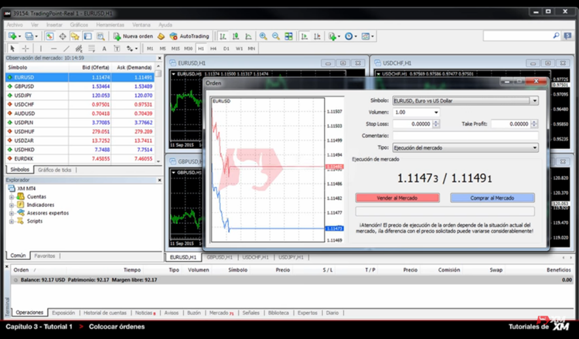Switch timeframe to W1

click(x=239, y=48)
